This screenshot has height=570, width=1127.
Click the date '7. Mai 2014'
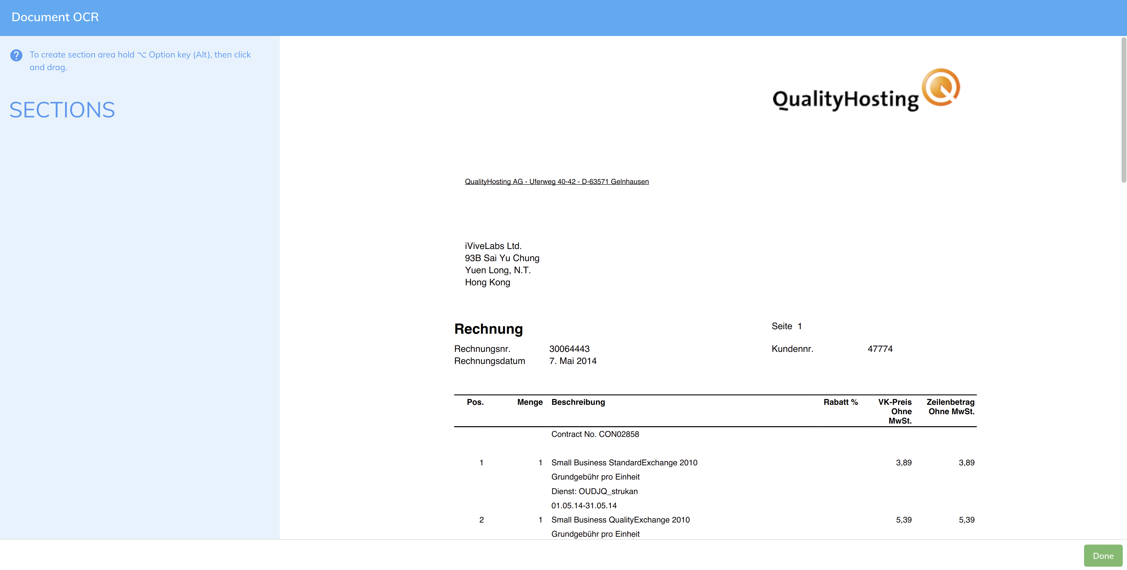coord(573,361)
